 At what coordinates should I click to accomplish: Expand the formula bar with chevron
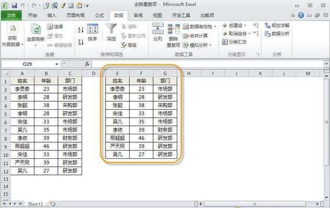326,64
